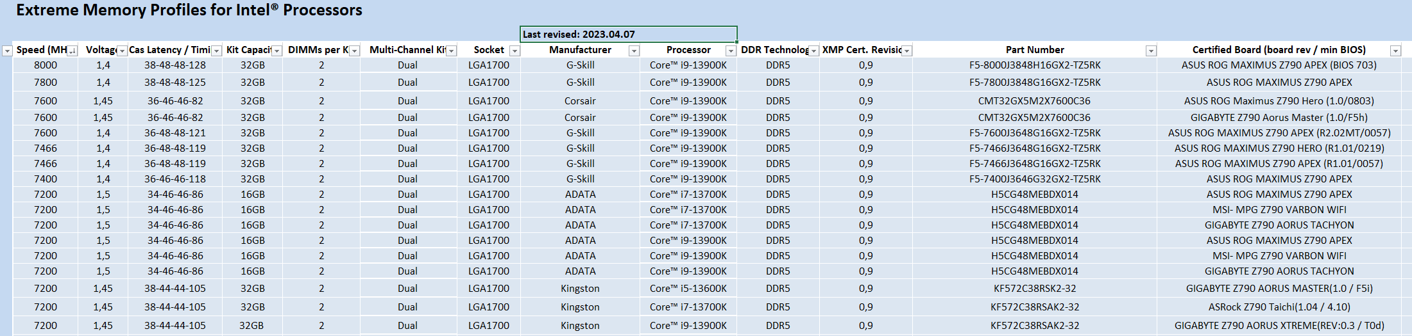Select KF572C38RSAK2-32 in the AORUS XTREME row
This screenshot has width=1412, height=336.
pyautogui.click(x=1035, y=326)
